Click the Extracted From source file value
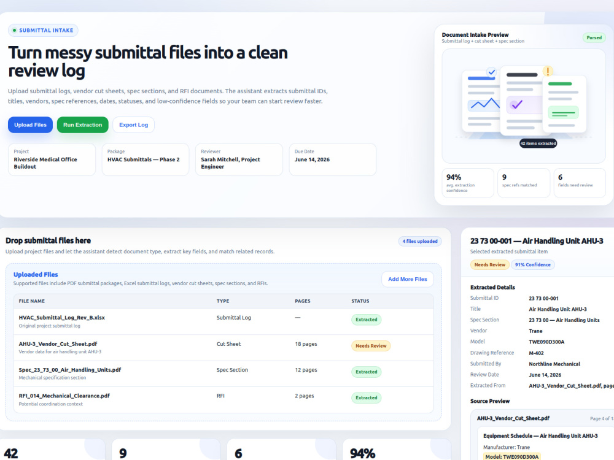Image resolution: width=614 pixels, height=460 pixels. [x=571, y=386]
